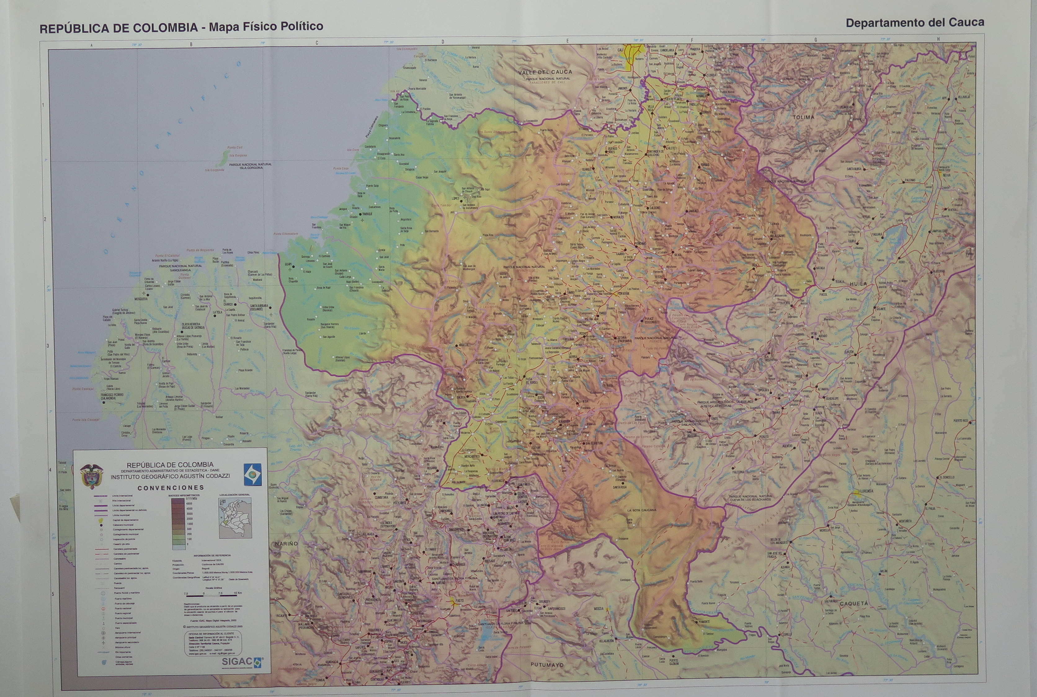Image resolution: width=1037 pixels, height=697 pixels.
Task: Click the 'INFORMACIÓN DE REFERENCIA' heading
Action: point(212,556)
